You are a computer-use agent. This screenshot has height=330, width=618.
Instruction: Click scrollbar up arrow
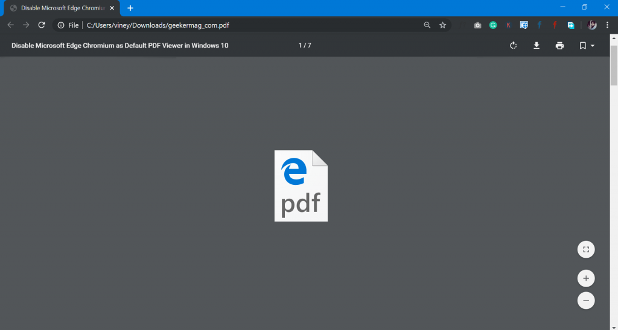[x=614, y=38]
